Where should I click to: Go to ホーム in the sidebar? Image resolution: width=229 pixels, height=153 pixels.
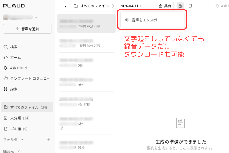16,58
